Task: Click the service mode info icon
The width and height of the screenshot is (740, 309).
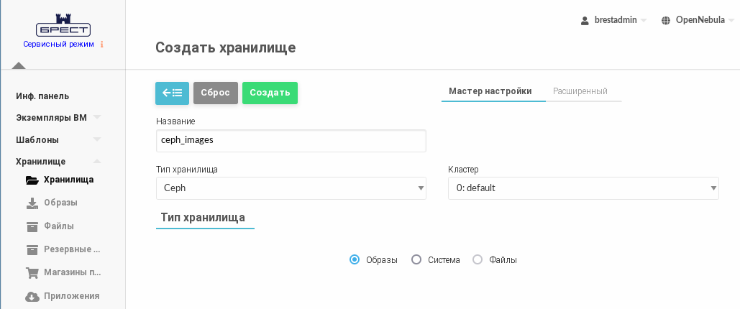Action: point(102,45)
